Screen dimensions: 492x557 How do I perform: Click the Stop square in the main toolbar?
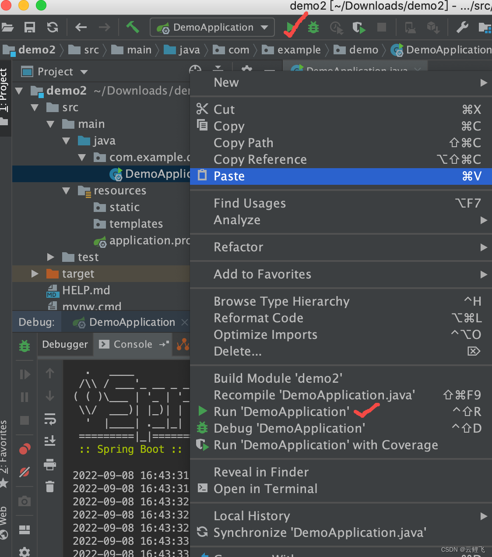[382, 28]
